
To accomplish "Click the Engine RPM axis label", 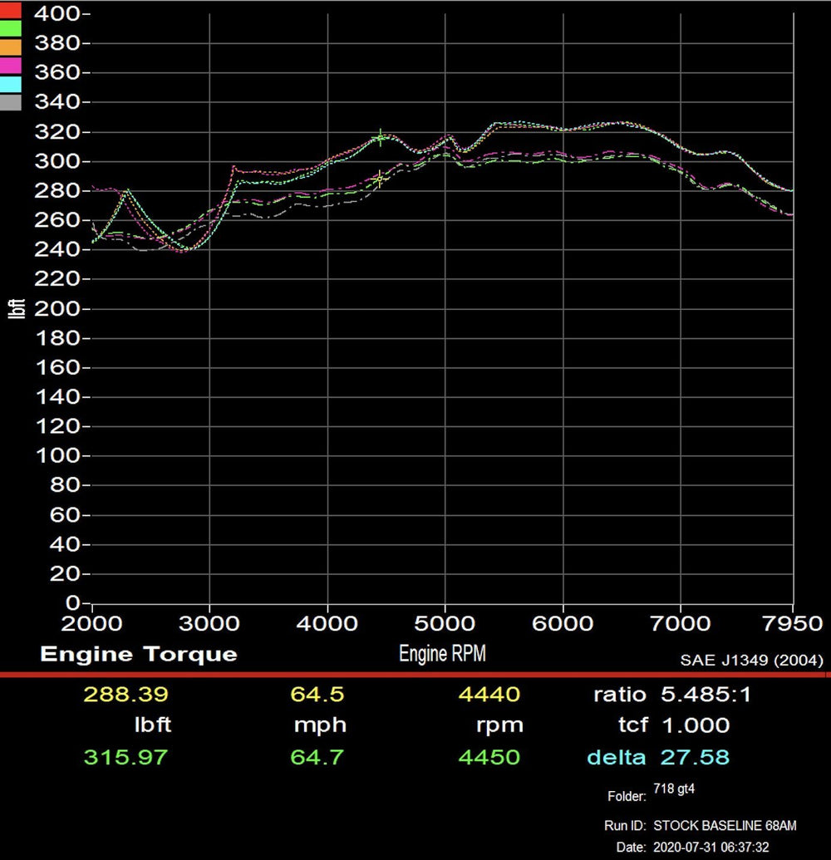I will (442, 653).
